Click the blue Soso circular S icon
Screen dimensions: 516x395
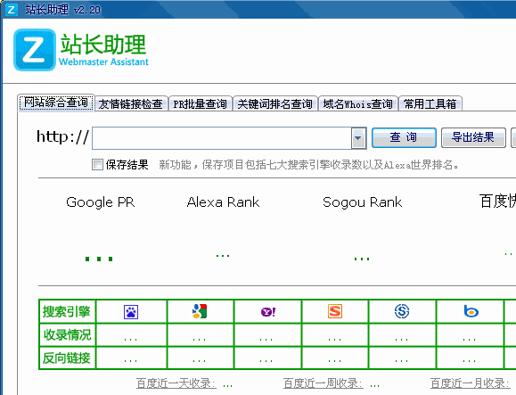pyautogui.click(x=402, y=311)
